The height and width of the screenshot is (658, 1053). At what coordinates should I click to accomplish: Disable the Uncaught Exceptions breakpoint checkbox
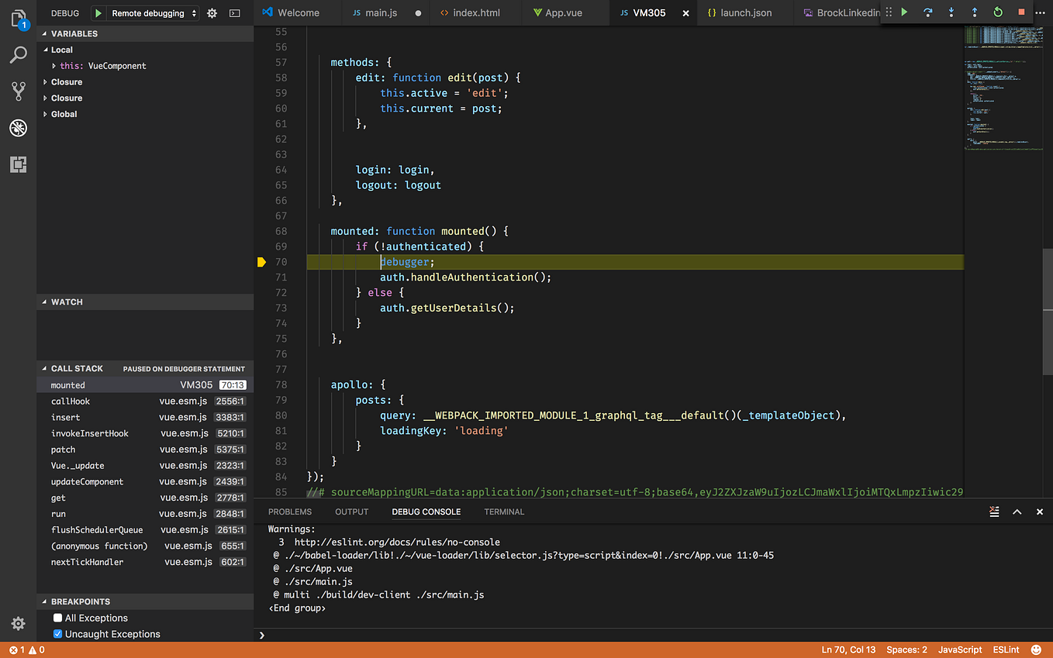pos(57,634)
